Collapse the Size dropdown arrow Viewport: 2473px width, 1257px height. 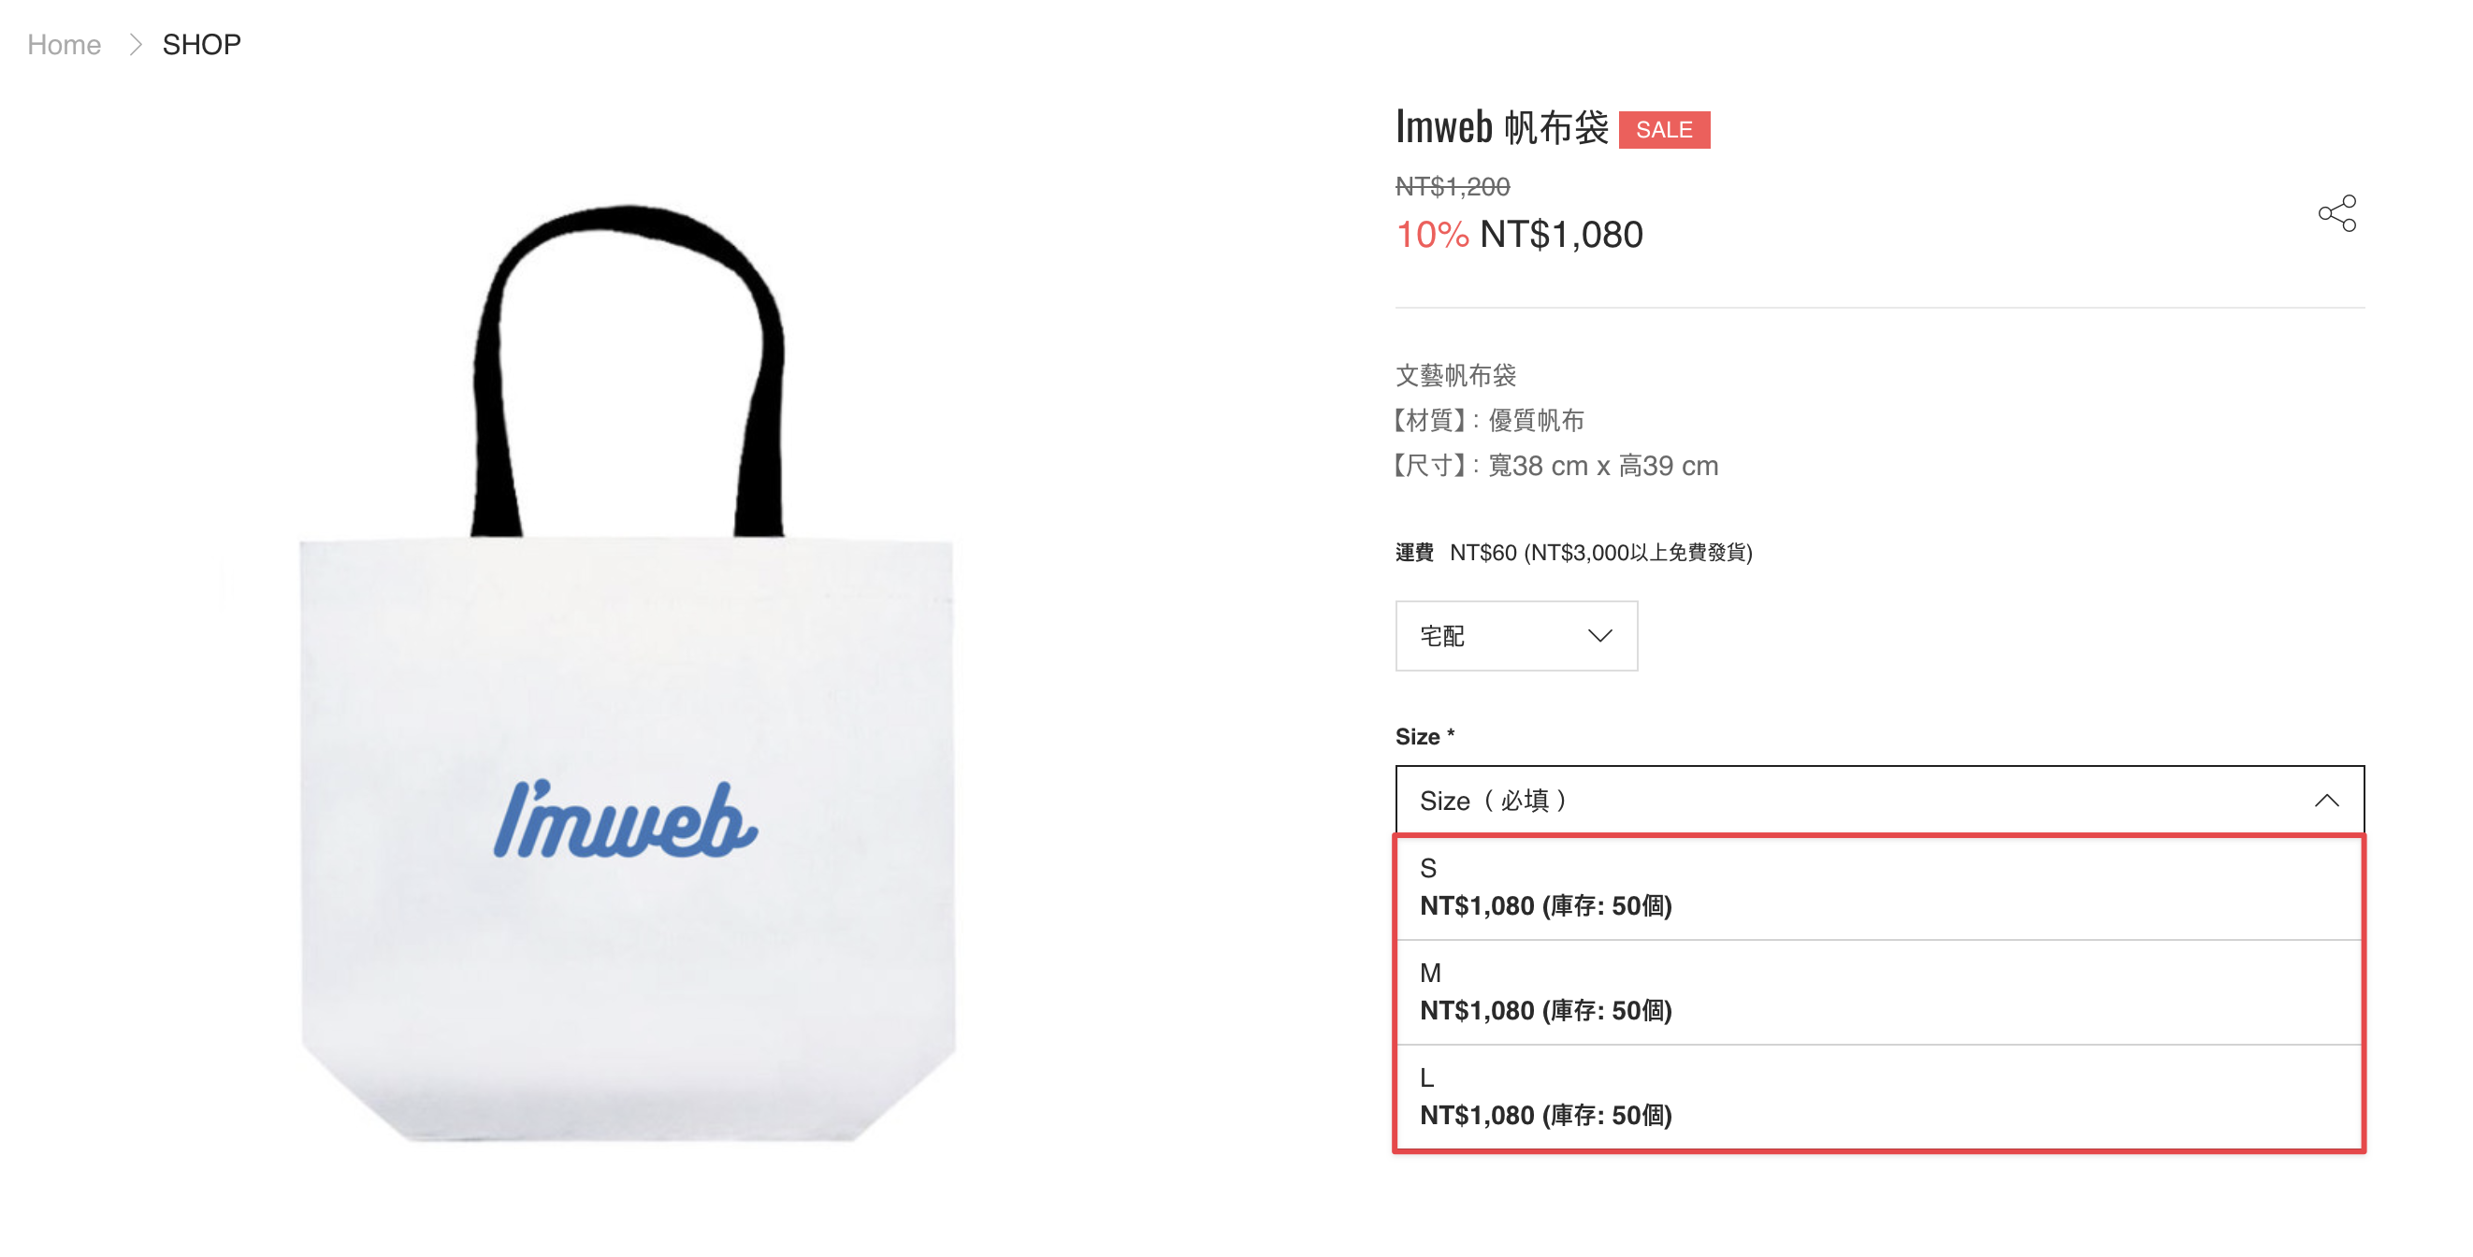(x=2326, y=800)
